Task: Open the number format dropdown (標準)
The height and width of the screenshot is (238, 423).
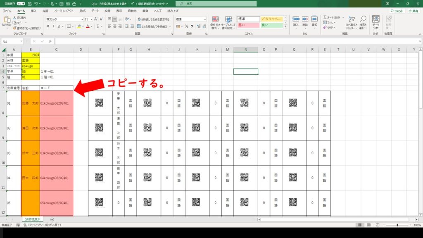Action: pyautogui.click(x=204, y=19)
